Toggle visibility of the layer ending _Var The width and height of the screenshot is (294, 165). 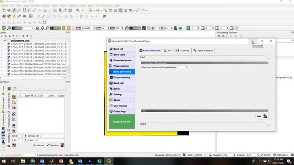click(x=5, y=64)
